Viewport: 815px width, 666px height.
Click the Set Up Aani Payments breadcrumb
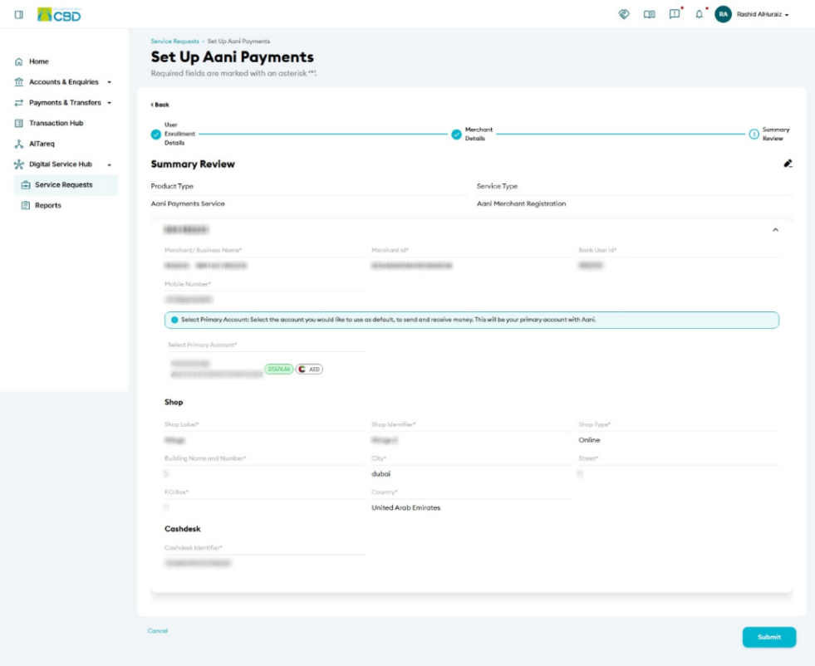click(238, 41)
